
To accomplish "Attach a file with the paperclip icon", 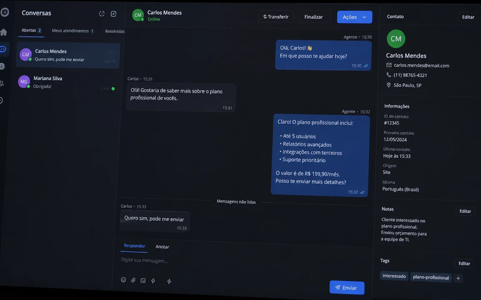I will 133,280.
